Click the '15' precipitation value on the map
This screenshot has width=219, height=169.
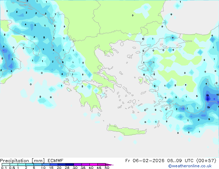coord(208,107)
